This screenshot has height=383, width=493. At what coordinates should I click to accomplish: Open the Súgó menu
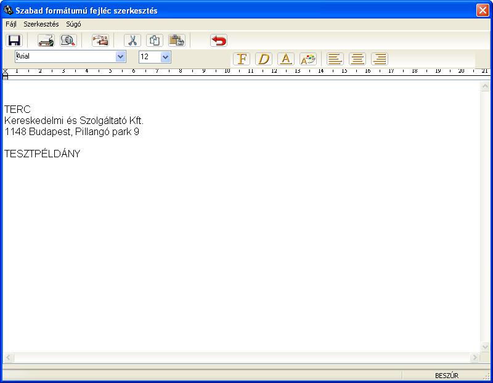73,24
